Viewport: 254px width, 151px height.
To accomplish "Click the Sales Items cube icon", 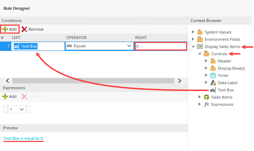I will pyautogui.click(x=206, y=97).
